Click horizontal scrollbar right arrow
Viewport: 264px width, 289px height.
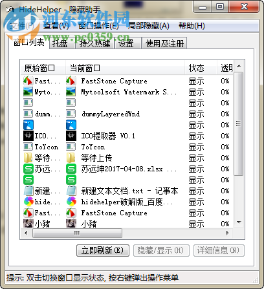(228, 233)
